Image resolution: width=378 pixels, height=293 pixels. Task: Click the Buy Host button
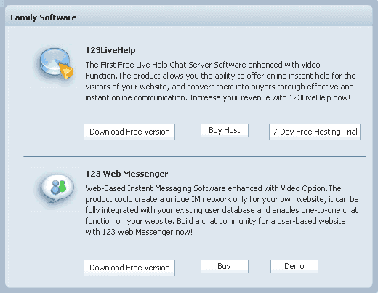225,130
